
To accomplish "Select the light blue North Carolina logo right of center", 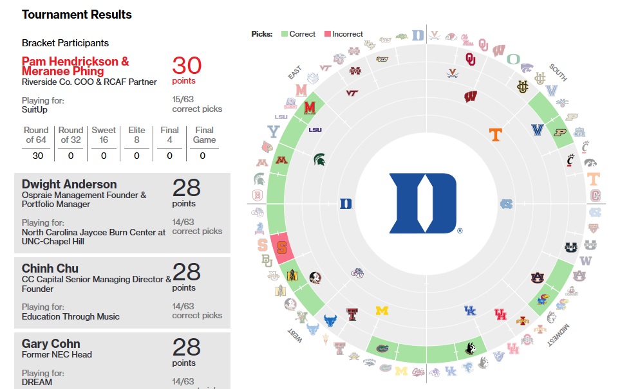I will point(507,204).
